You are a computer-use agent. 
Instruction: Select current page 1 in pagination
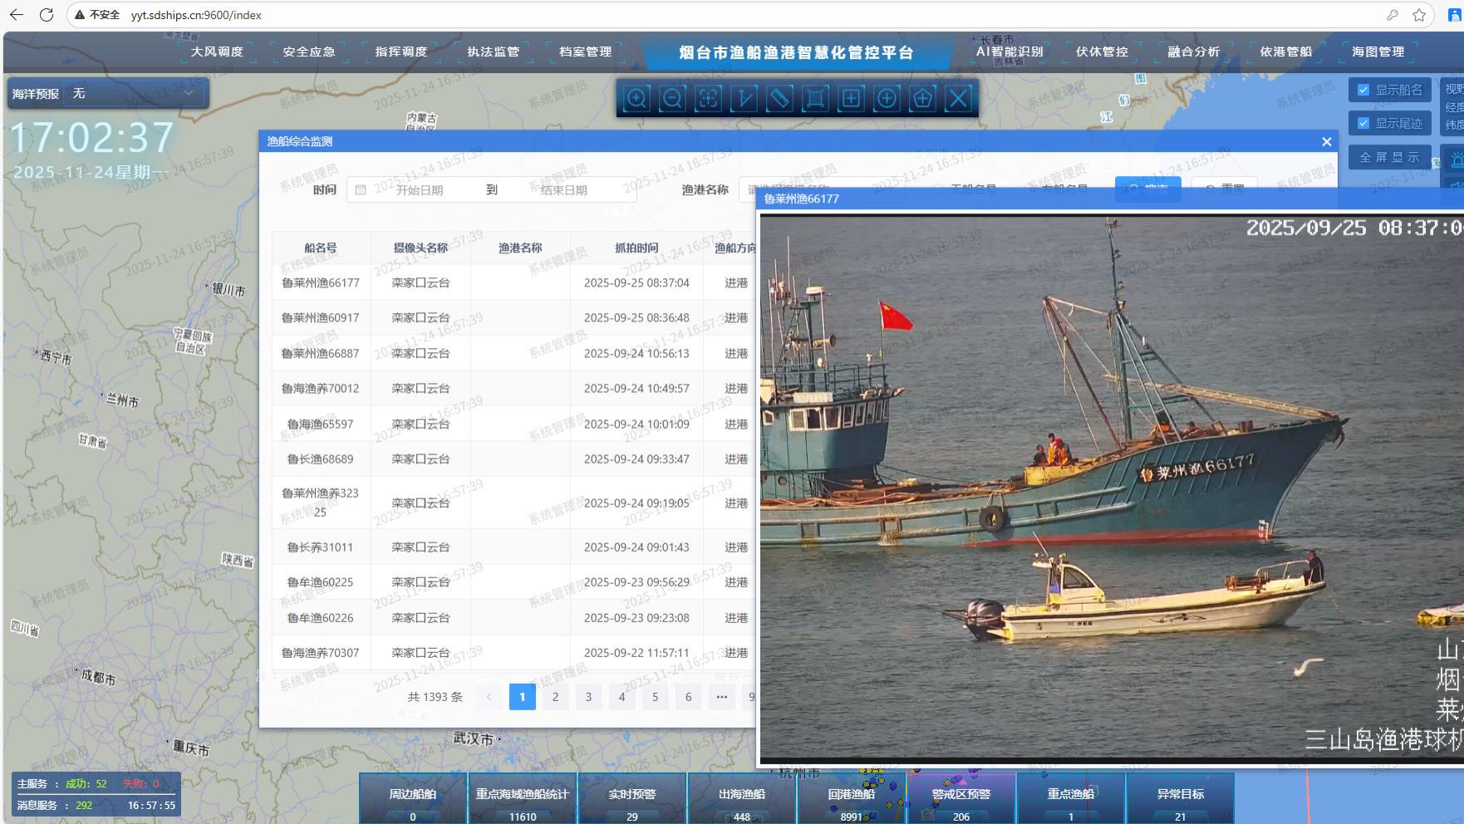pos(523,697)
